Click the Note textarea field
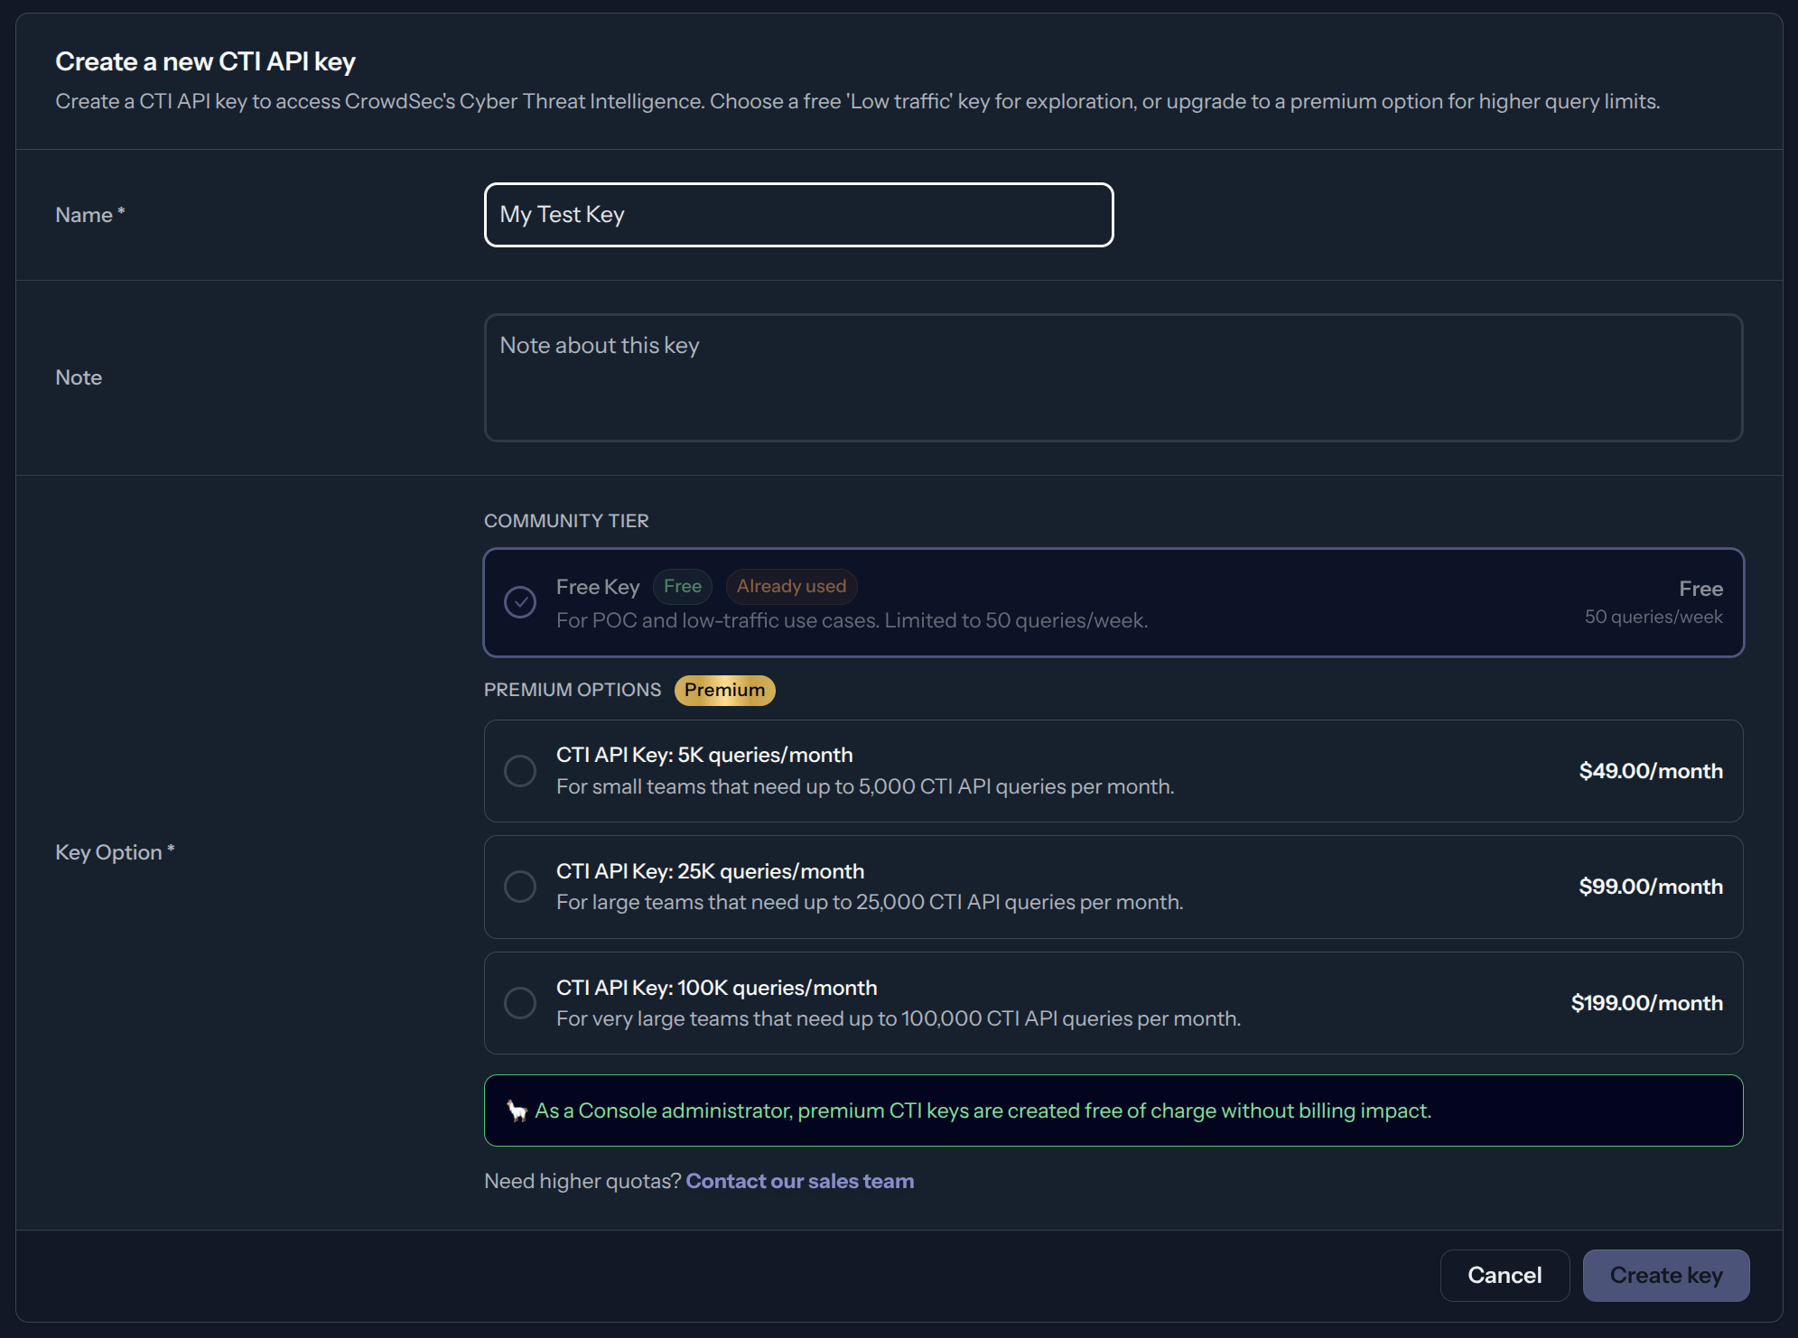 [x=1113, y=377]
